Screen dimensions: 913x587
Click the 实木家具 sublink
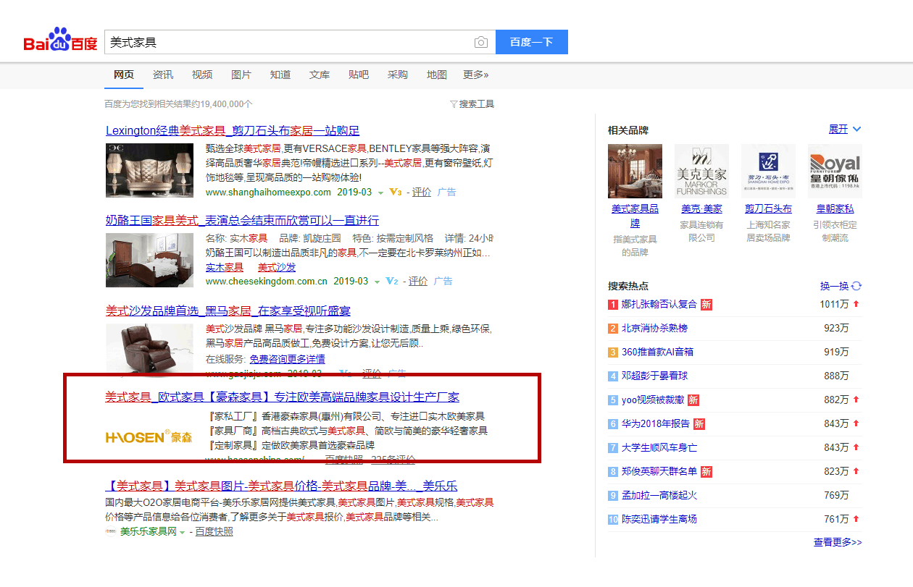225,267
